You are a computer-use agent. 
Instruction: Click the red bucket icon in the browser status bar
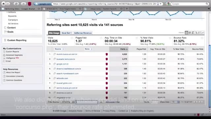tap(198, 115)
